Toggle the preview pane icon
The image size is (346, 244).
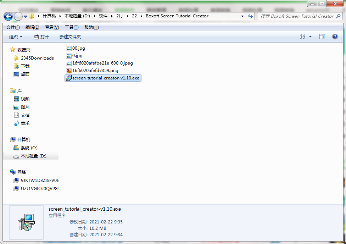point(322,37)
